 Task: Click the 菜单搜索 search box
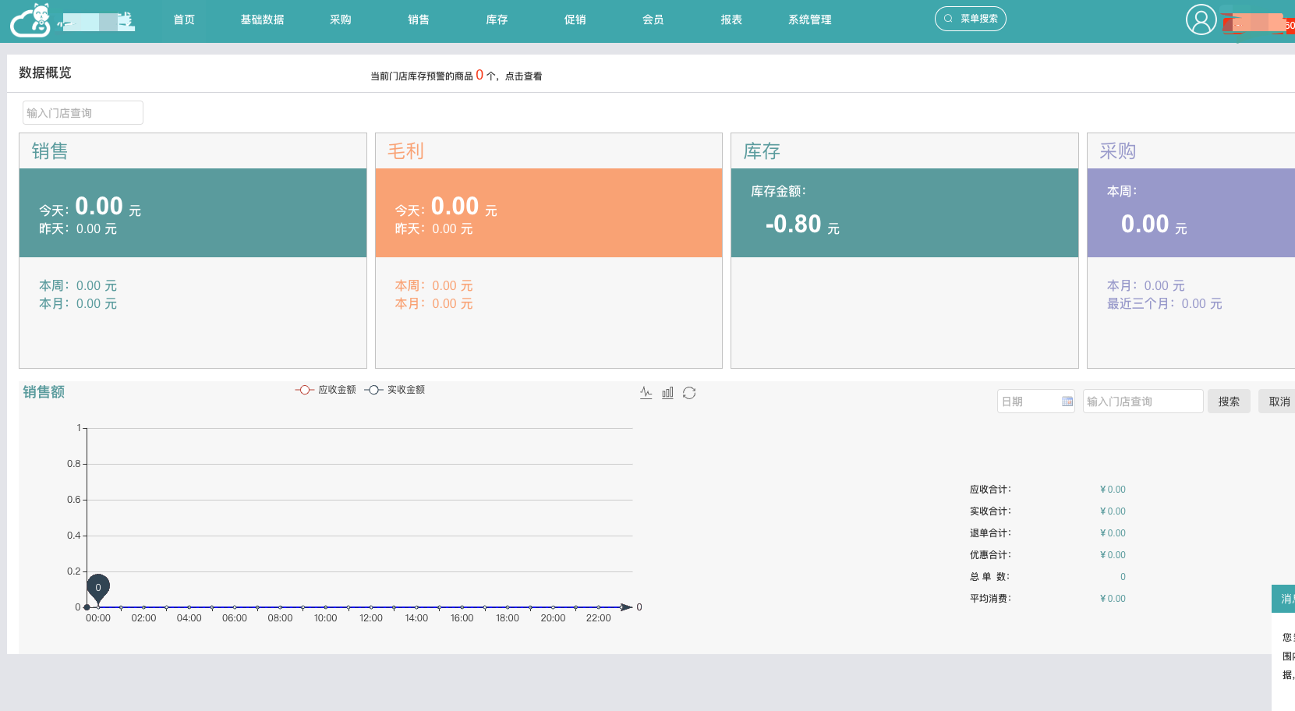tap(970, 19)
